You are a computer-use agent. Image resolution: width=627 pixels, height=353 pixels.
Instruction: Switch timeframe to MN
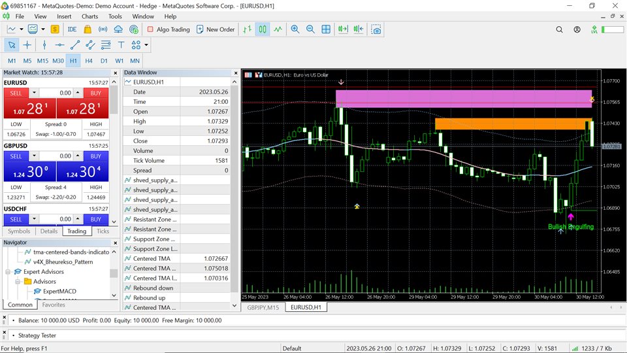pyautogui.click(x=135, y=61)
